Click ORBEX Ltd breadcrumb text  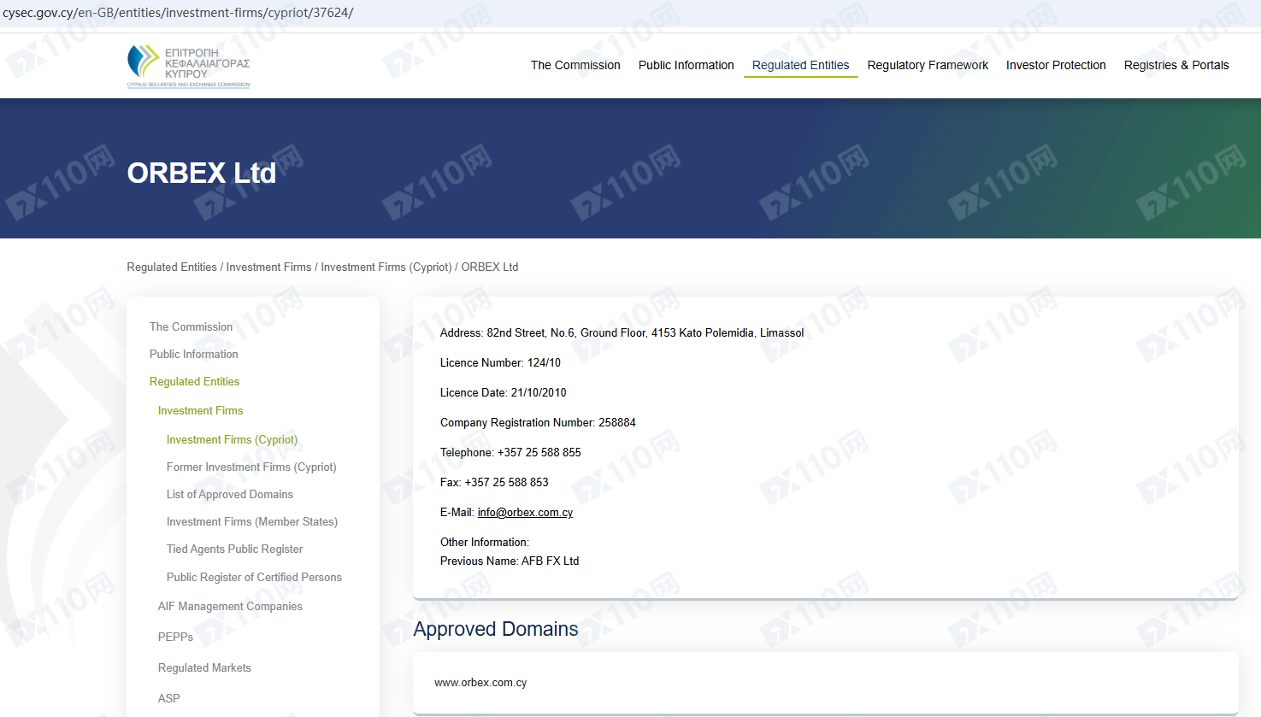point(490,267)
